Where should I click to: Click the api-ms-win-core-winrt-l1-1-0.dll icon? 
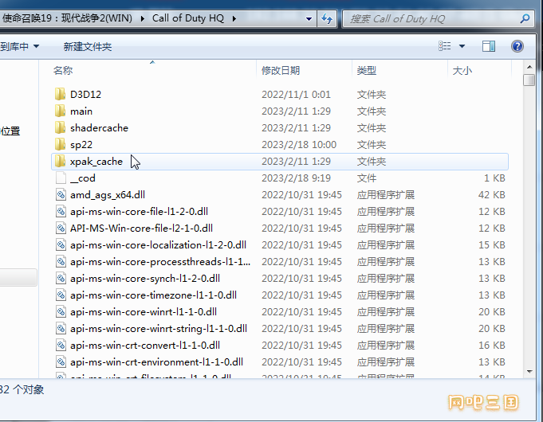pyautogui.click(x=61, y=311)
